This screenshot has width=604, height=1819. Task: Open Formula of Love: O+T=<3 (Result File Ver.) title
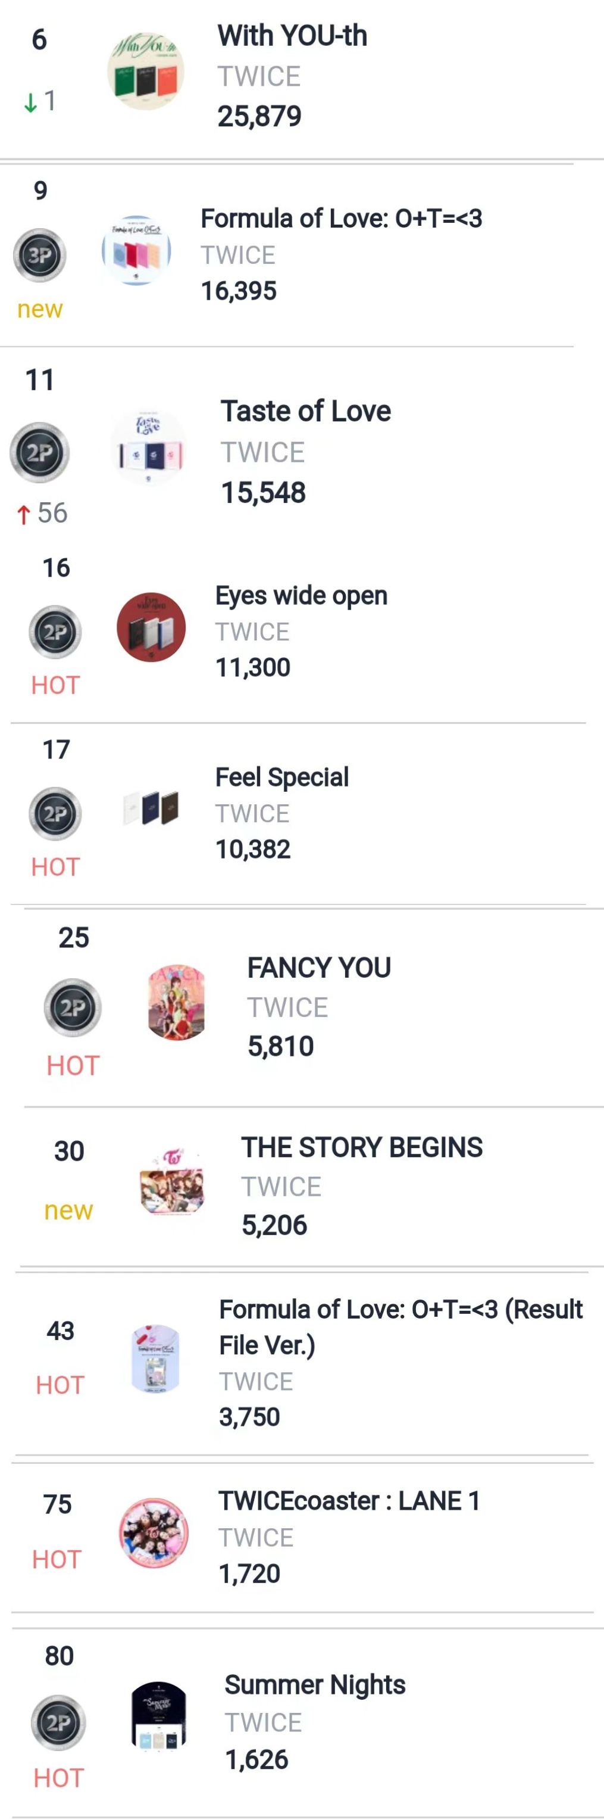(x=400, y=1326)
